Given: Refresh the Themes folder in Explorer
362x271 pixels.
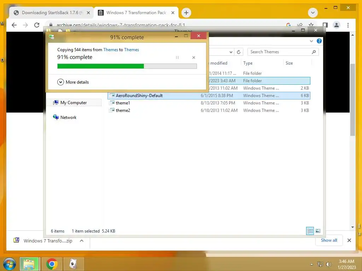Looking at the screenshot, I should coord(239,52).
